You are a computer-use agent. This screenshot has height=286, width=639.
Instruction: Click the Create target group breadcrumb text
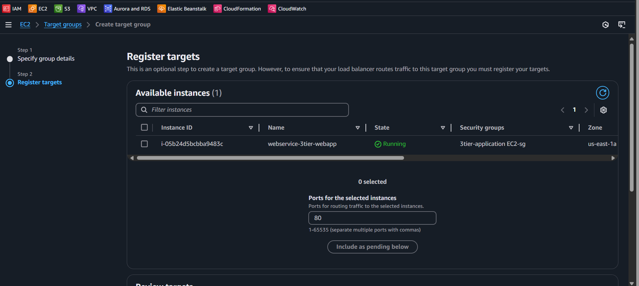coord(123,24)
